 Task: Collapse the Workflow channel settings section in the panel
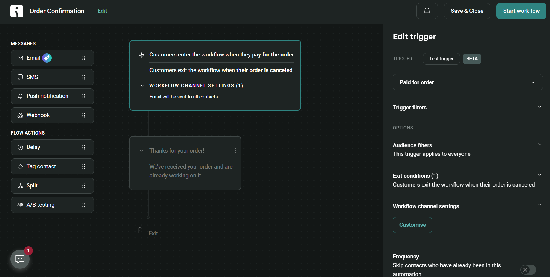(x=539, y=205)
